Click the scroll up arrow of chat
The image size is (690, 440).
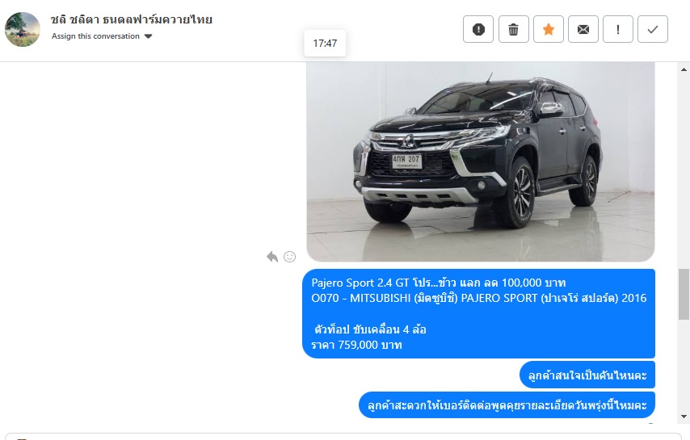click(684, 69)
